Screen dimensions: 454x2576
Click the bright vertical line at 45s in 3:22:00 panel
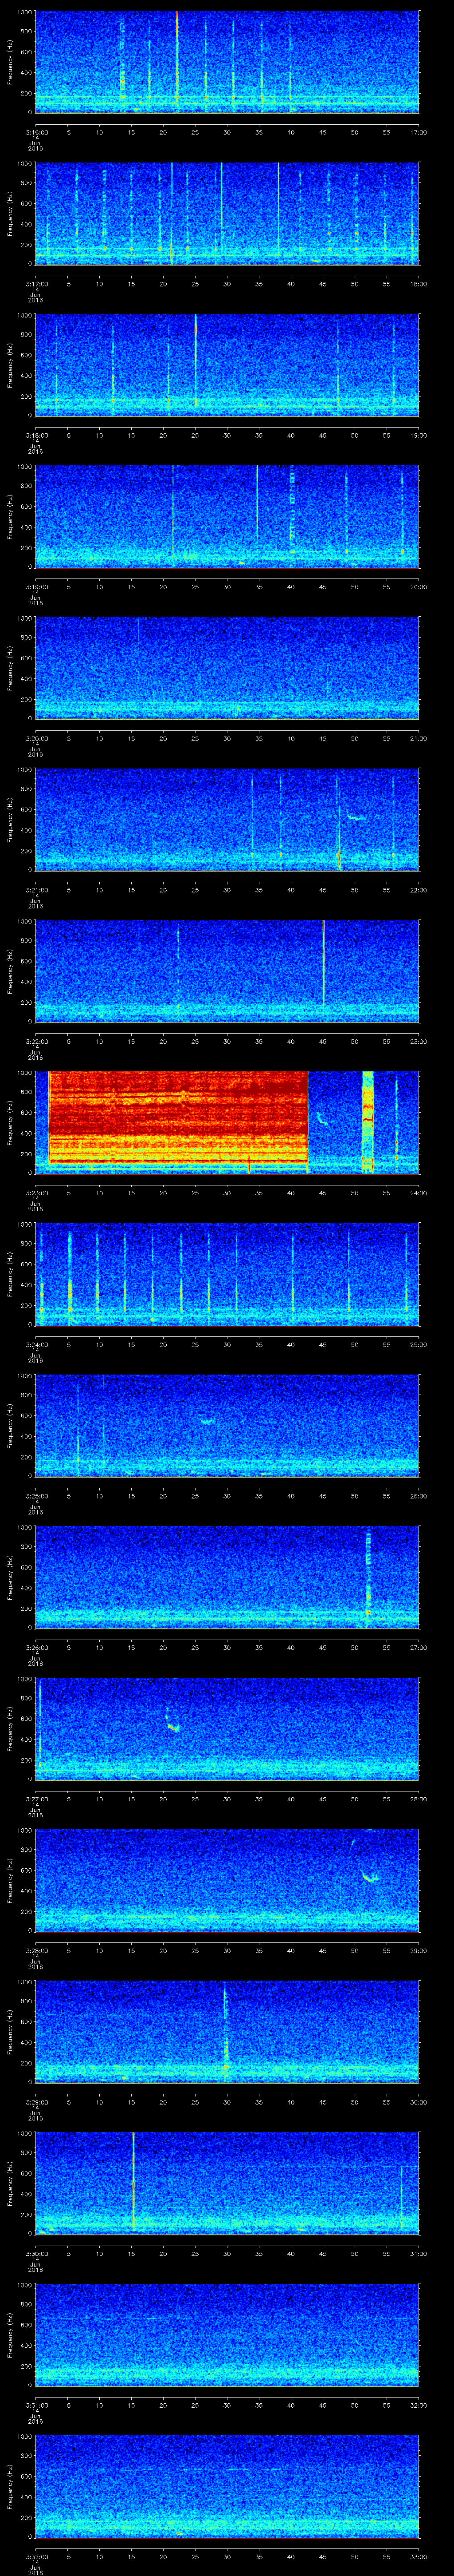[x=323, y=962]
